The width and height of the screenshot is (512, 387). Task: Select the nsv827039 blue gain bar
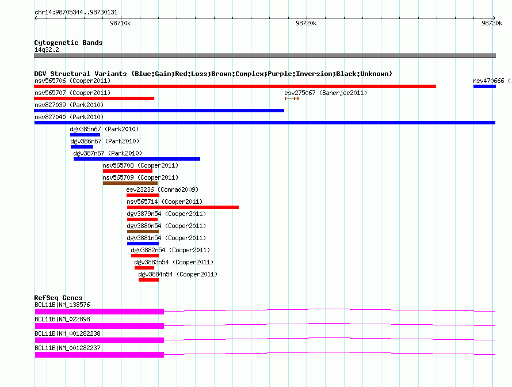pyautogui.click(x=159, y=111)
